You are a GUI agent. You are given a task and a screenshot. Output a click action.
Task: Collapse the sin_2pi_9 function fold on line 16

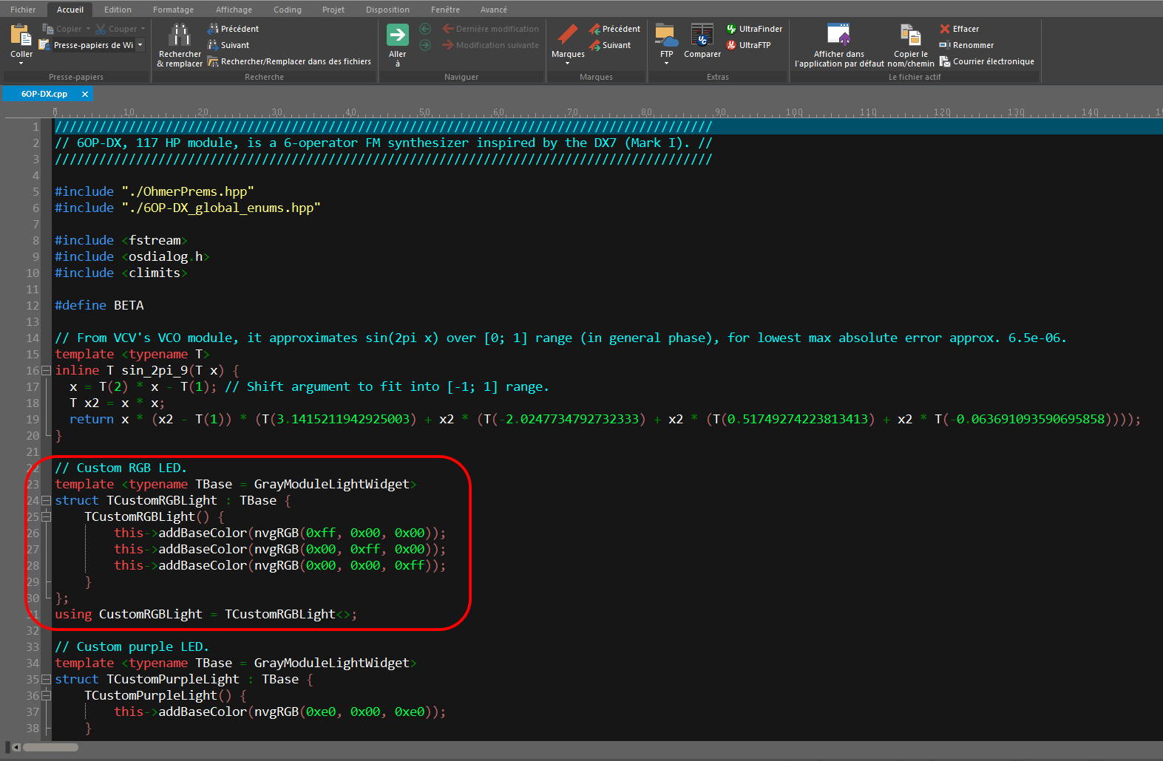[x=46, y=370]
